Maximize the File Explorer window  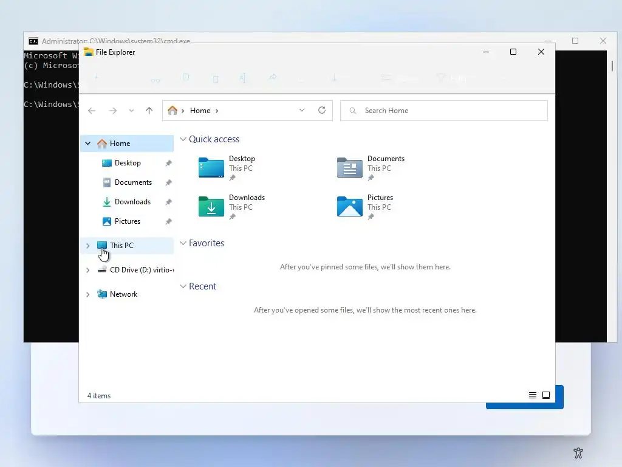tap(513, 52)
